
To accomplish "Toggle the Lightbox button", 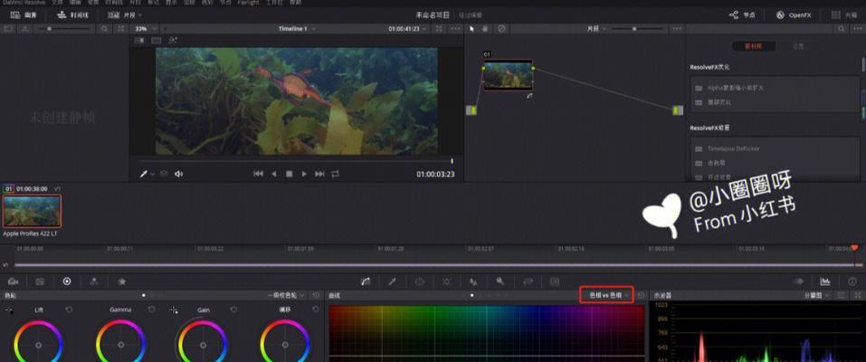I will pyautogui.click(x=843, y=14).
